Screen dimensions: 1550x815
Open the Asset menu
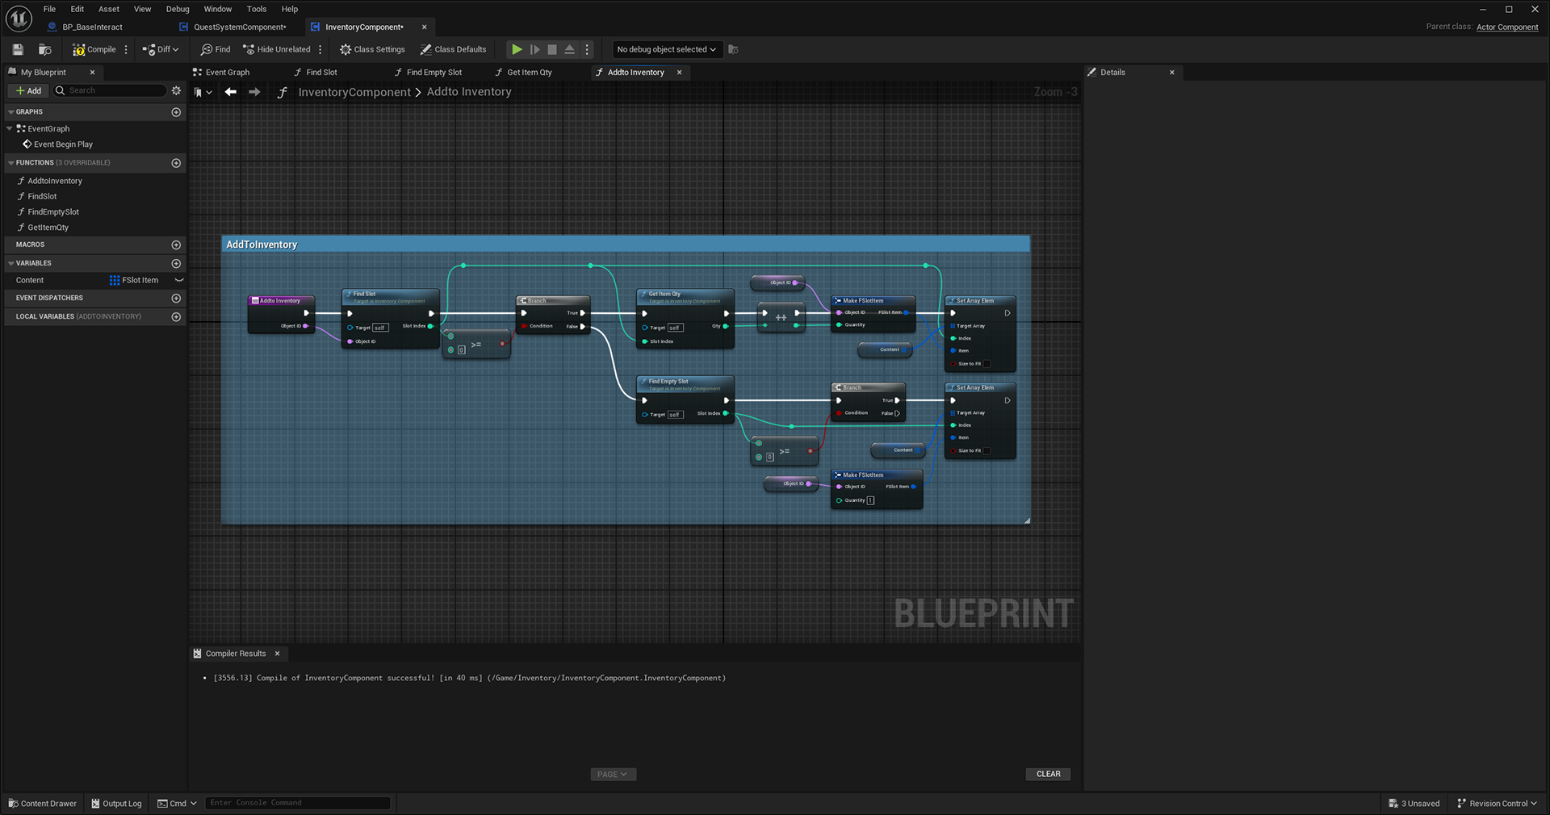pos(109,9)
